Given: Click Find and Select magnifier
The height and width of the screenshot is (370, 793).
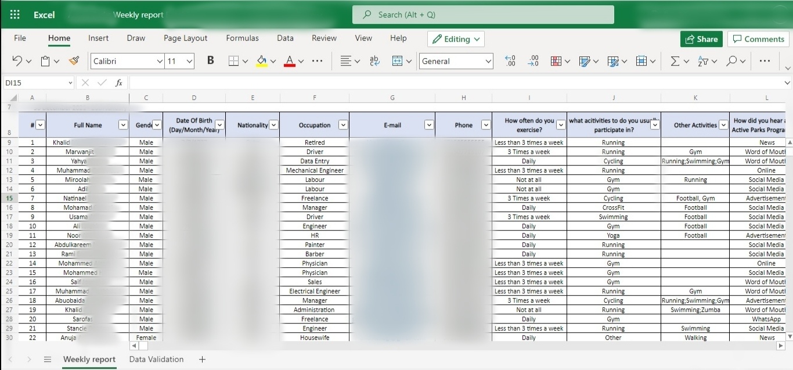Looking at the screenshot, I should 731,61.
